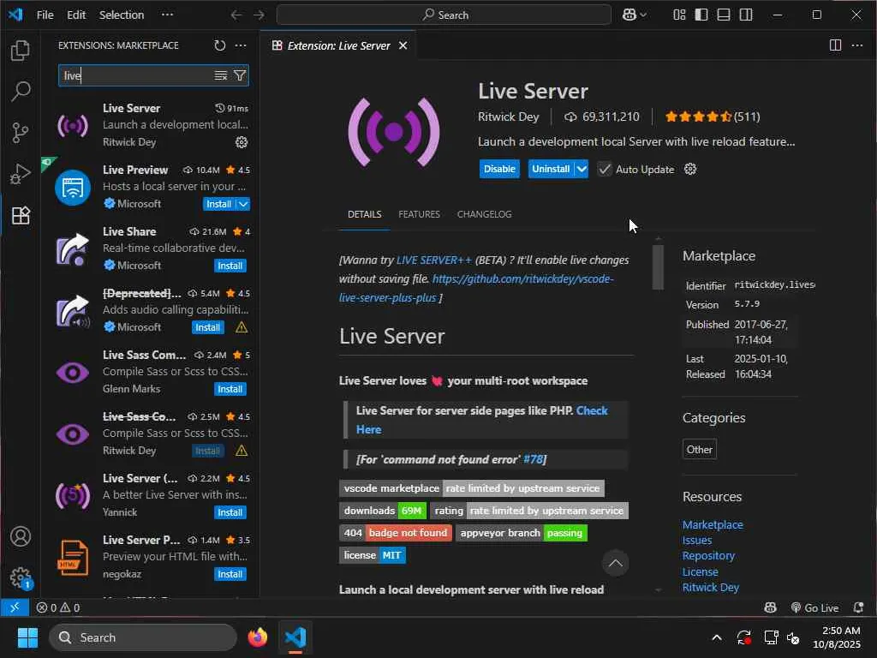Open Source Control view

tap(21, 133)
